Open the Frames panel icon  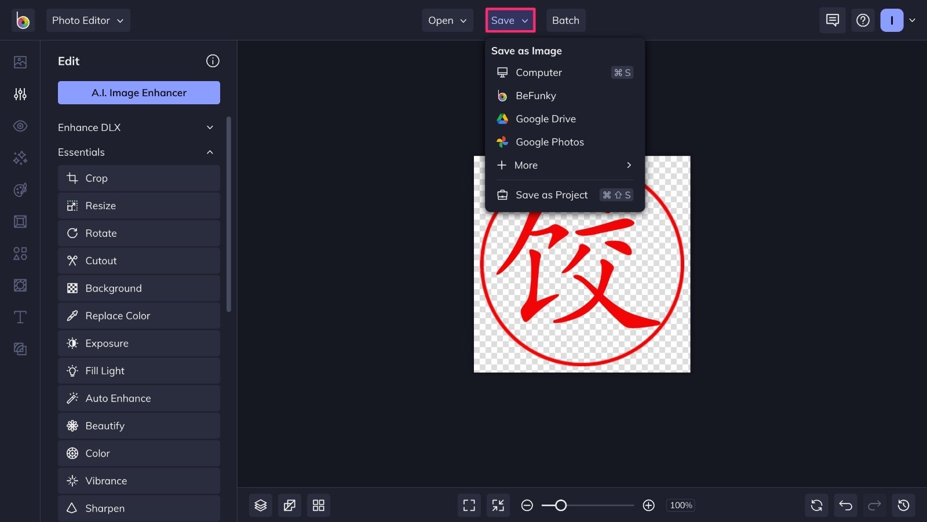(20, 221)
